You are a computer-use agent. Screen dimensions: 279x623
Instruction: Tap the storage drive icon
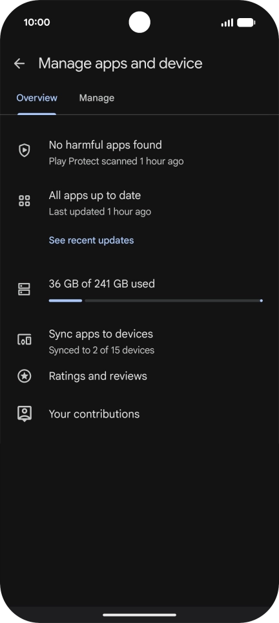click(24, 290)
